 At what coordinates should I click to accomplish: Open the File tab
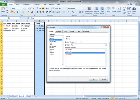tap(3, 4)
